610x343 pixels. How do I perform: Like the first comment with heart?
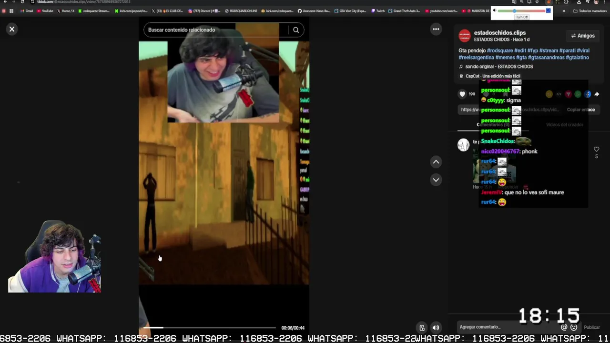[x=596, y=150]
